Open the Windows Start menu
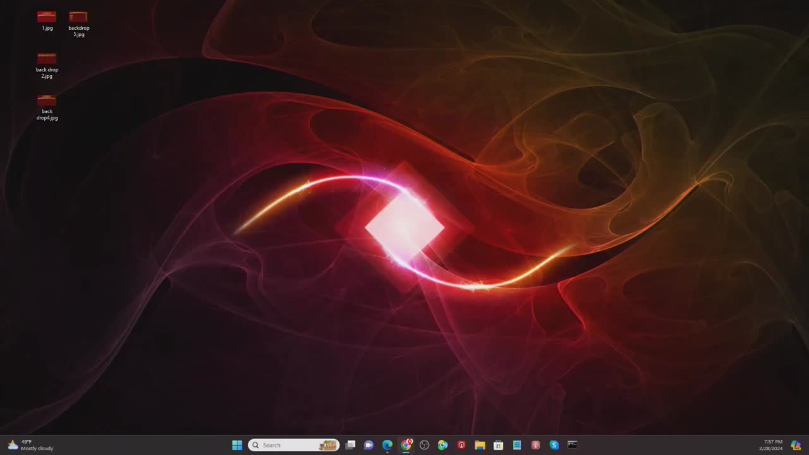The image size is (809, 455). coord(237,445)
